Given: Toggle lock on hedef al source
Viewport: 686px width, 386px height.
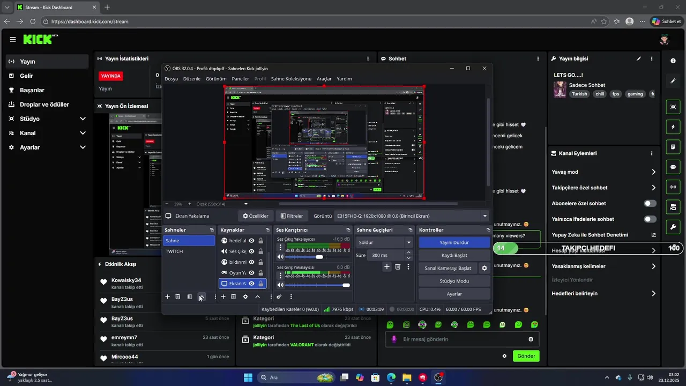Looking at the screenshot, I should tap(260, 241).
